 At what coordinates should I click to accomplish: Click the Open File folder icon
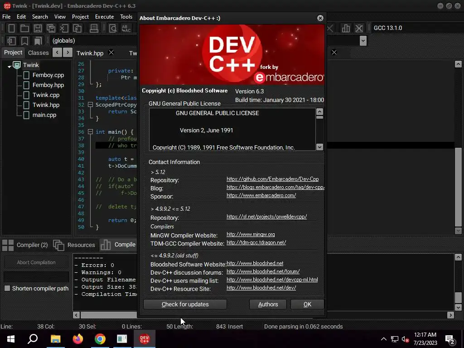pyautogui.click(x=24, y=28)
